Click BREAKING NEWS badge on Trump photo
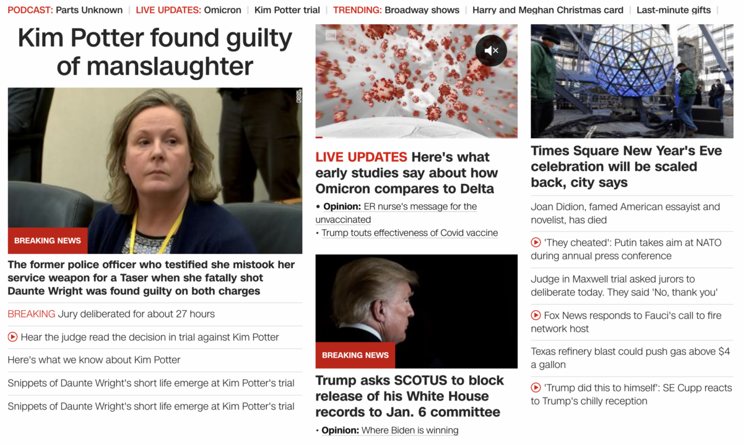743x444 pixels. [x=355, y=355]
